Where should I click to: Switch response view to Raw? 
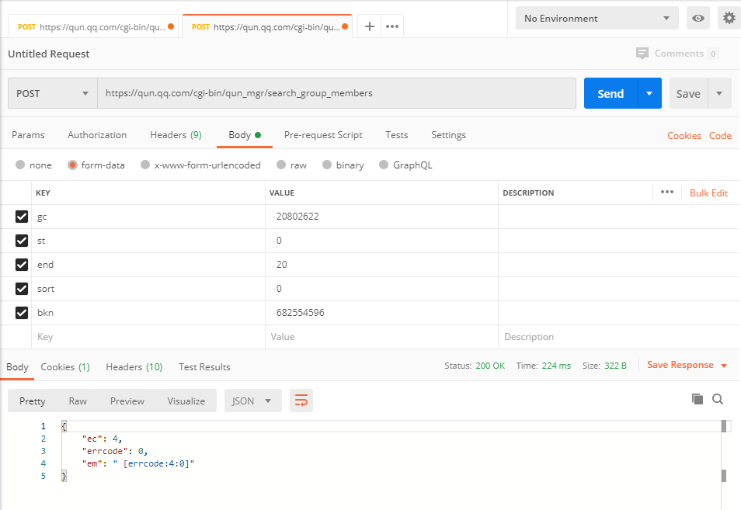coord(78,401)
